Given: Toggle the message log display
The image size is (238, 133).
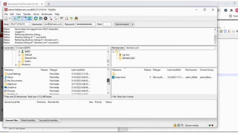Looking at the screenshot, I should (15, 18).
